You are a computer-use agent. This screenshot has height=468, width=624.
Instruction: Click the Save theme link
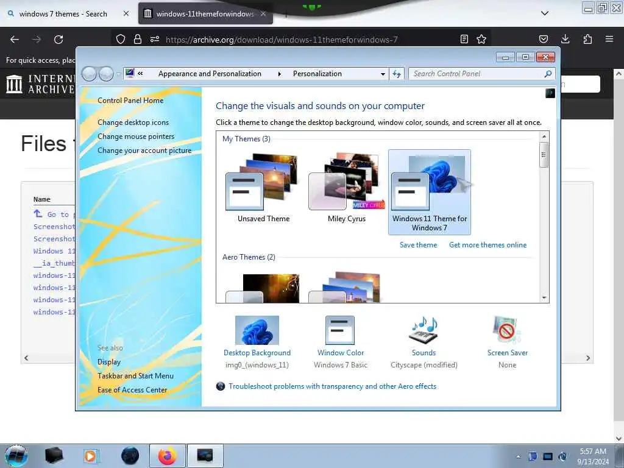point(418,245)
